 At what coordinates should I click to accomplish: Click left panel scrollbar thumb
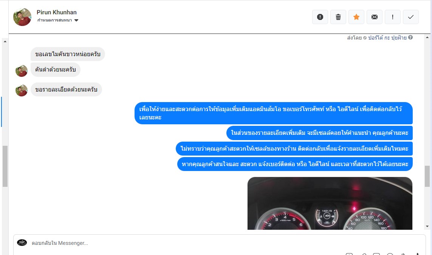tap(5, 166)
